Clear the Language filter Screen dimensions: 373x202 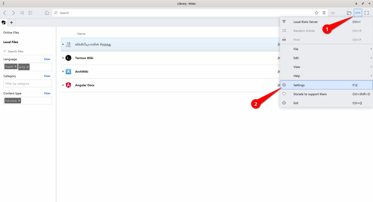pyautogui.click(x=47, y=59)
